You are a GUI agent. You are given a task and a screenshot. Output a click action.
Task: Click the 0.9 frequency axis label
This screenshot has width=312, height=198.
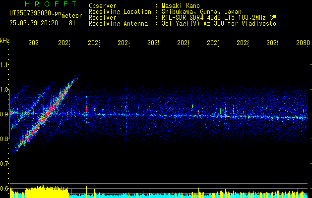click(x=4, y=114)
